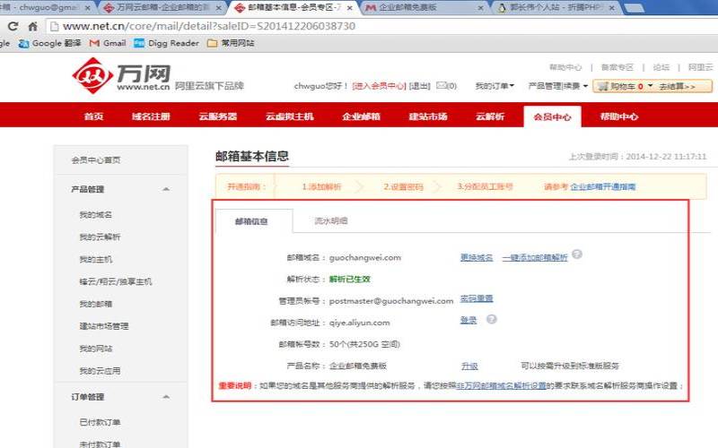Open 我的网站 in the sidebar
The height and width of the screenshot is (448, 718).
96,349
